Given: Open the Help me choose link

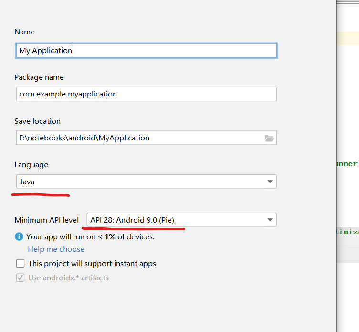Looking at the screenshot, I should coord(56,249).
